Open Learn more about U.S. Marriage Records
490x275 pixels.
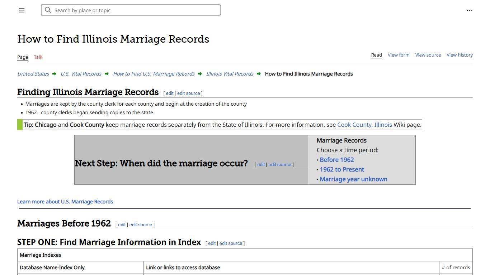65,202
